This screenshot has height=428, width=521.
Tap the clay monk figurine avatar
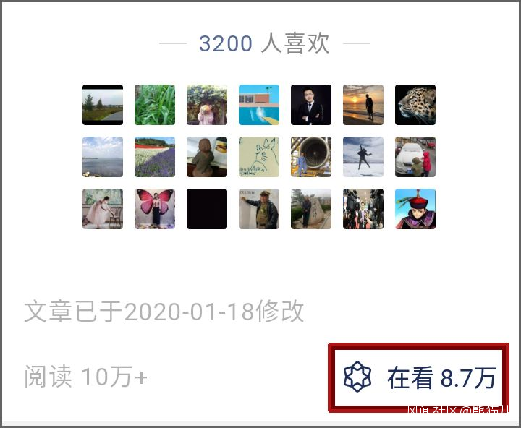click(207, 157)
